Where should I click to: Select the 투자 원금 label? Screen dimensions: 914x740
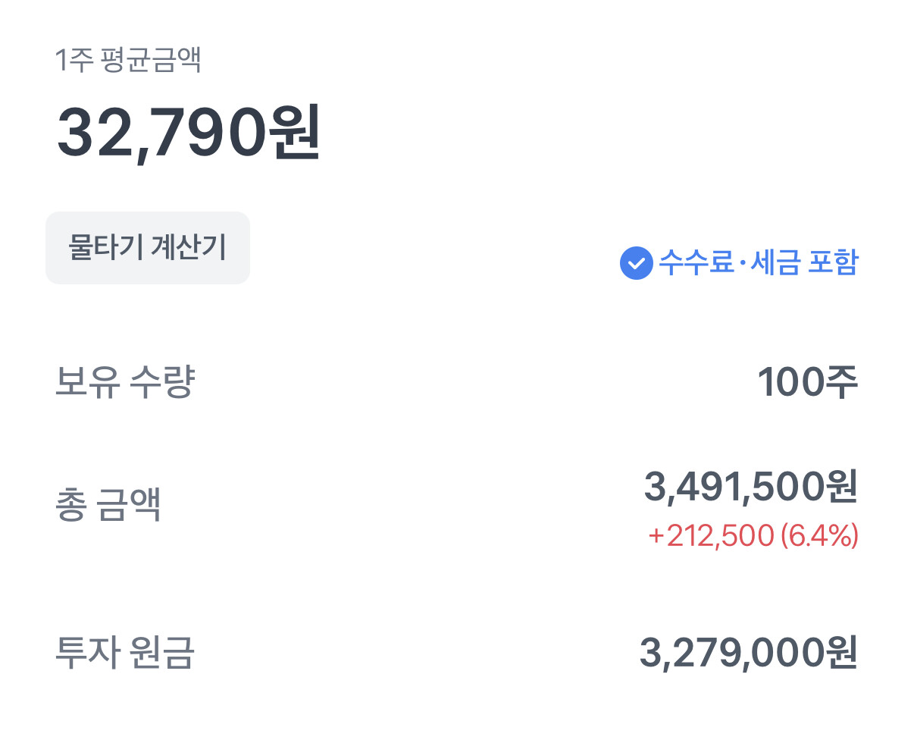(x=125, y=653)
